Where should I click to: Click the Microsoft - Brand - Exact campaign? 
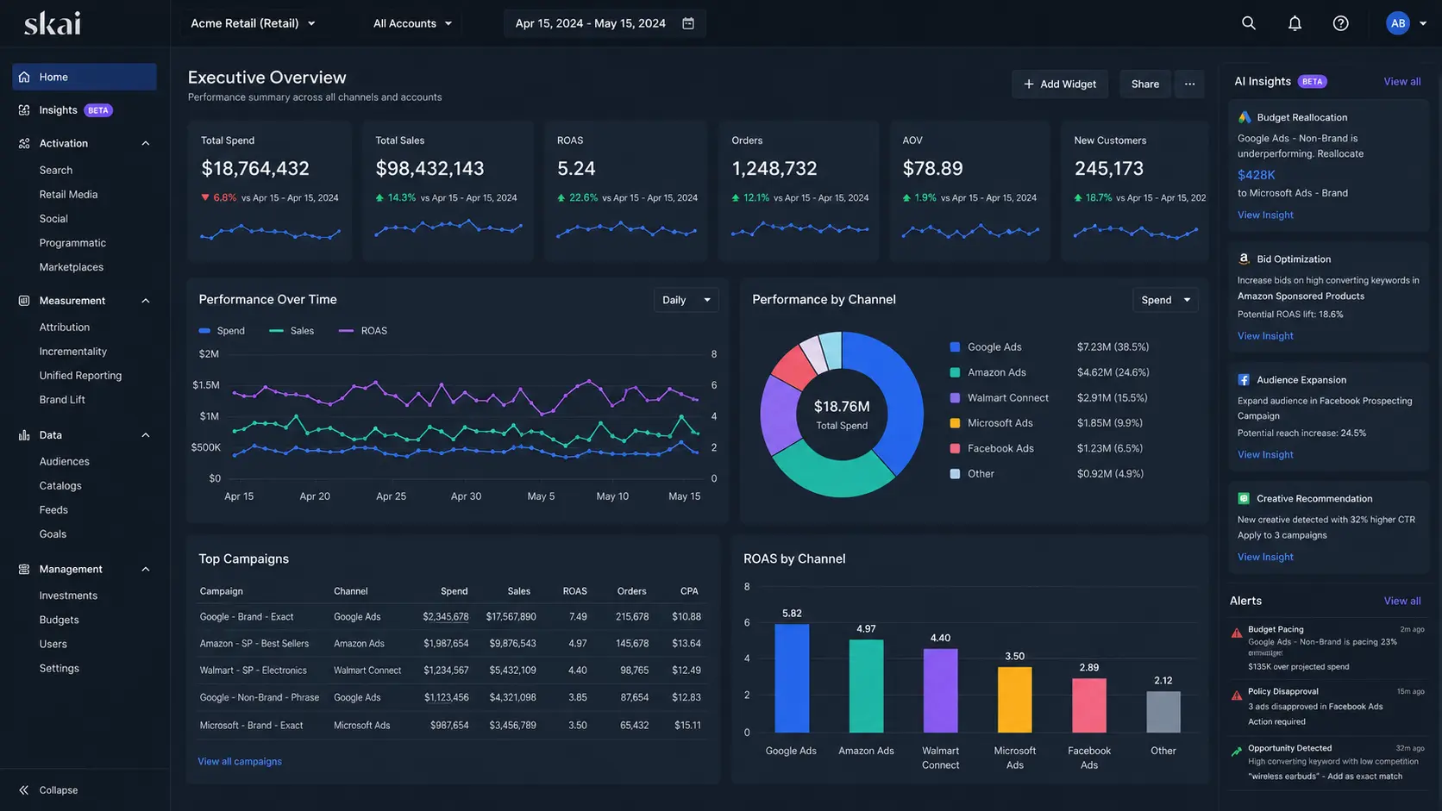[x=251, y=726]
